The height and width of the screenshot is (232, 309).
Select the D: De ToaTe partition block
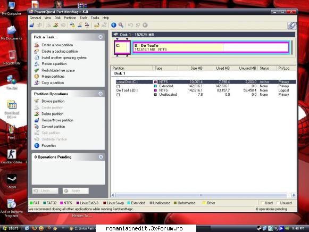(211, 47)
